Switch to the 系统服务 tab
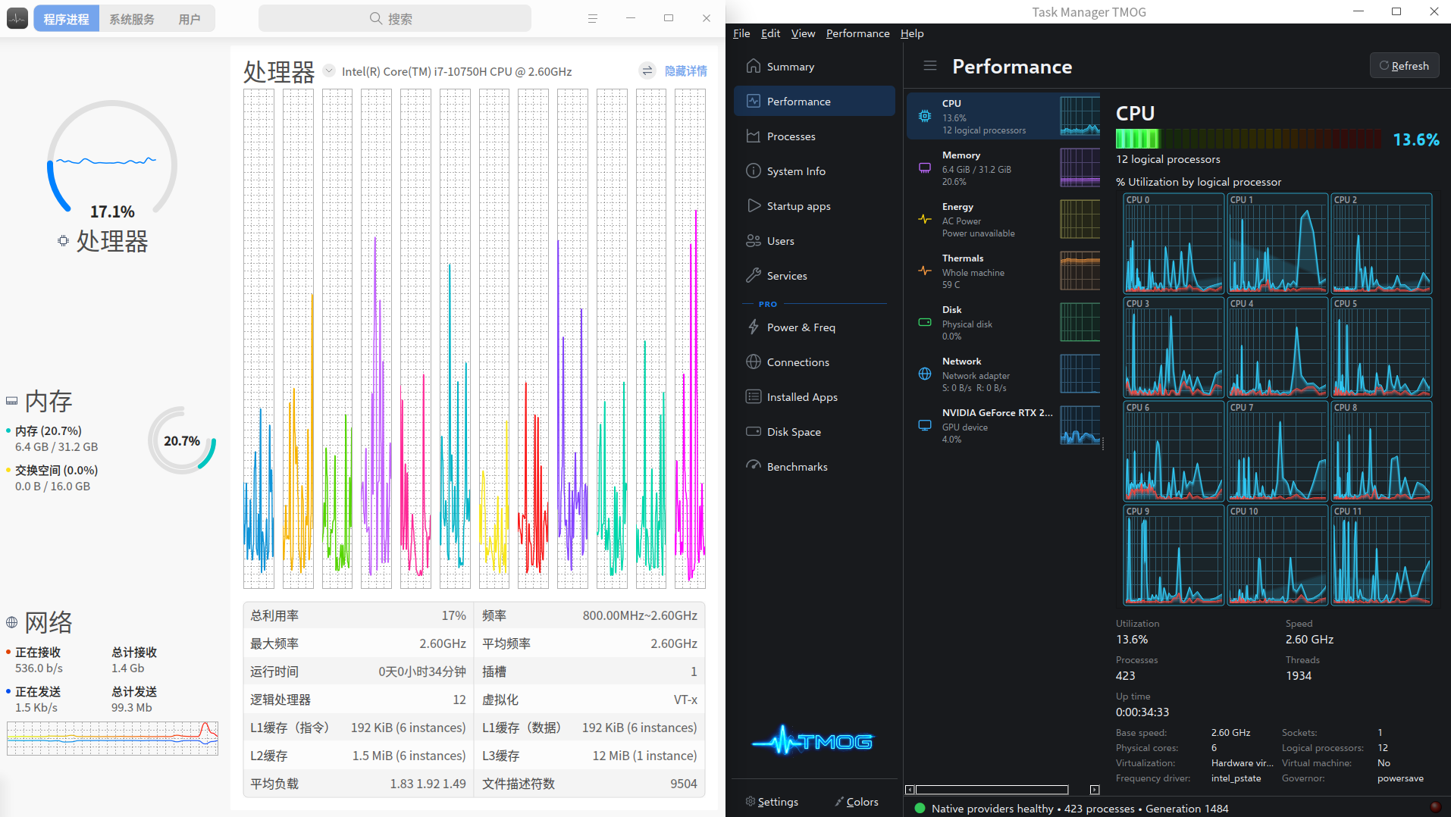 132,19
